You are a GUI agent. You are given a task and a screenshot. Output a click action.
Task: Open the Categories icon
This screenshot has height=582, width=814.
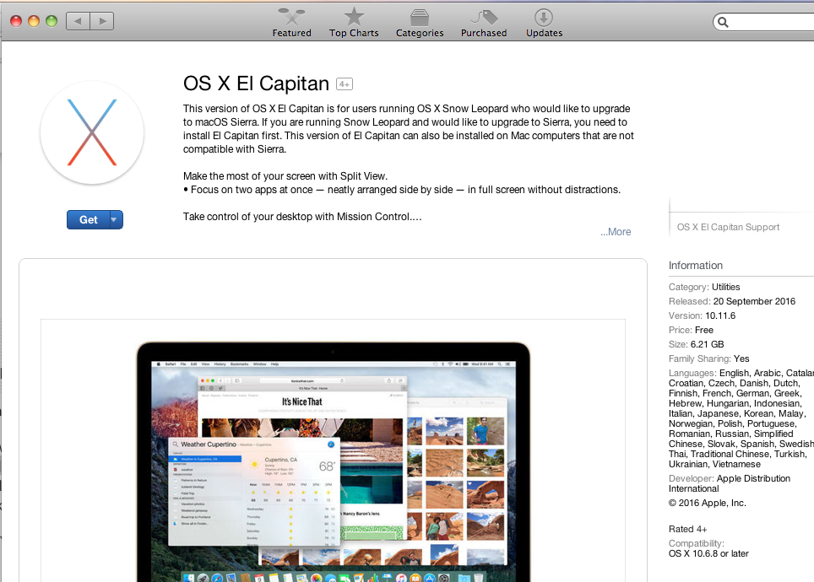tap(420, 17)
